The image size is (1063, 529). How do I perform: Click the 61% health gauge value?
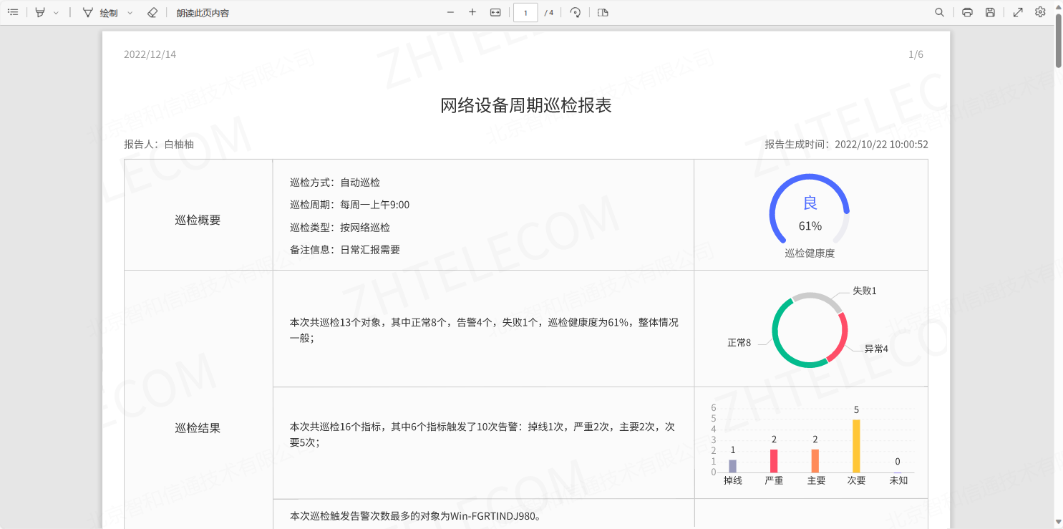tap(810, 226)
